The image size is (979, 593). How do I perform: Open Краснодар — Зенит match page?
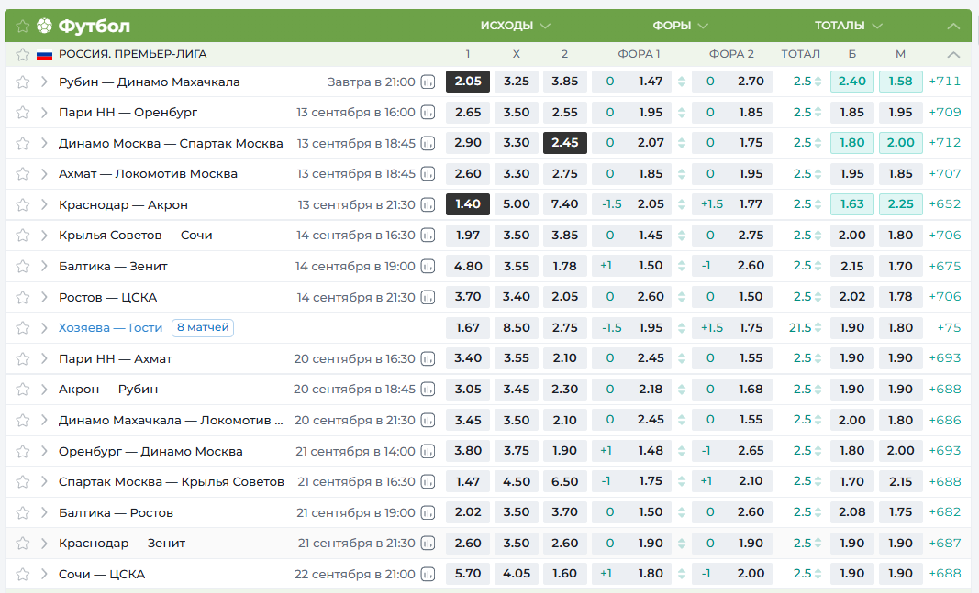[x=122, y=544]
